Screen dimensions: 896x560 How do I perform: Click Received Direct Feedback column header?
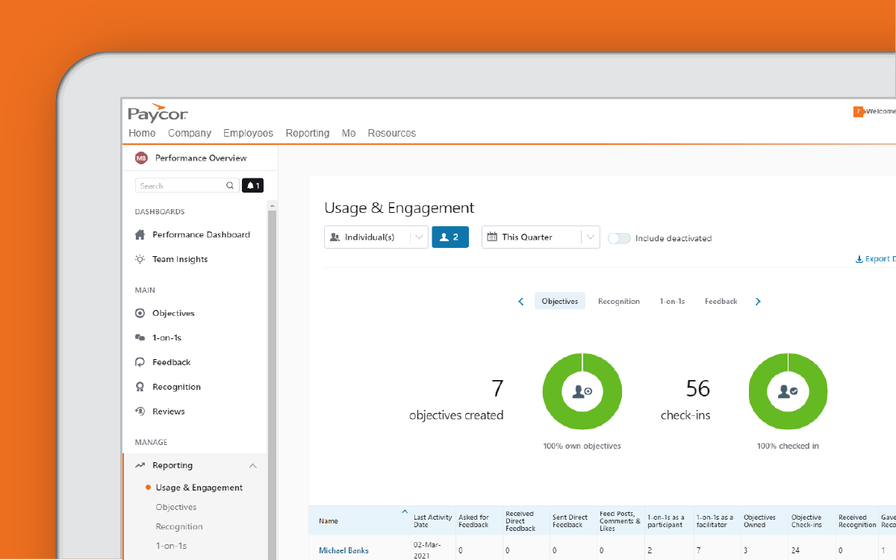(x=520, y=521)
